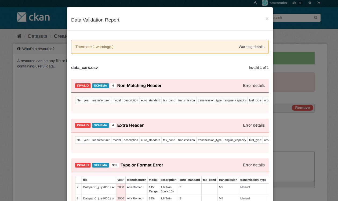
Task: Click INVALID badge on Non-Matching Header
Action: (x=83, y=86)
